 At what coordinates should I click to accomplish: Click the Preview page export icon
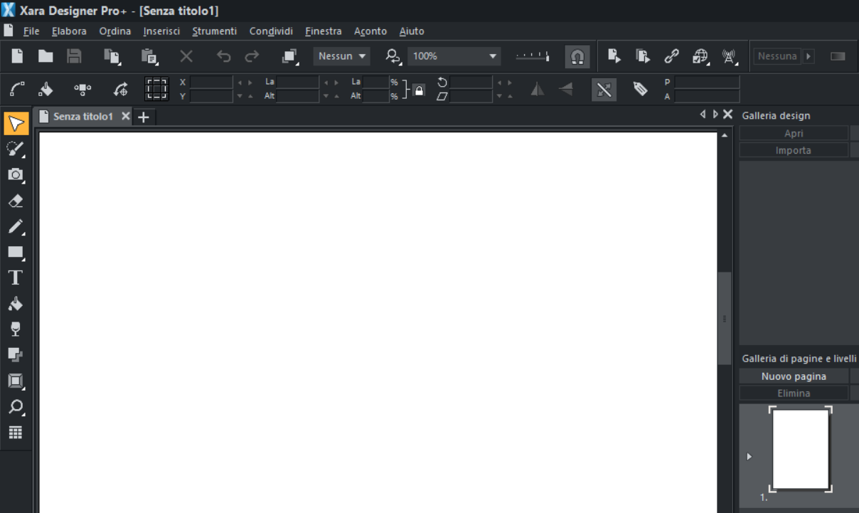coord(614,56)
